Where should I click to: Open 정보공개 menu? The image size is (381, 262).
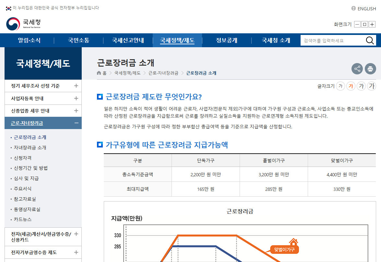point(226,40)
